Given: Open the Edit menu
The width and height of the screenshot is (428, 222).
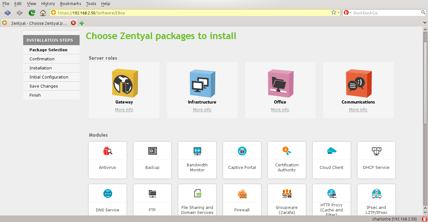Looking at the screenshot, I should [18, 3].
